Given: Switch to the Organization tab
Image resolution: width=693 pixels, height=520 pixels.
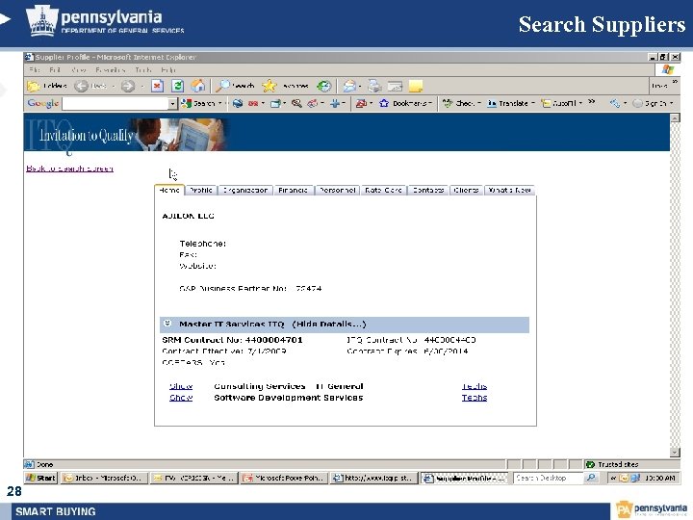Looking at the screenshot, I should (x=245, y=190).
